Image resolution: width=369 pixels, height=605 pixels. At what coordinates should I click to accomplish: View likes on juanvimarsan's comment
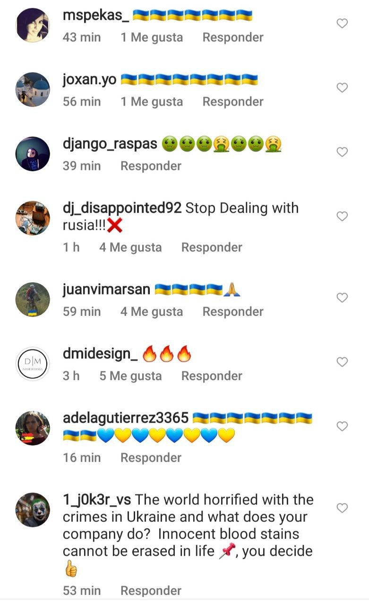pos(152,311)
